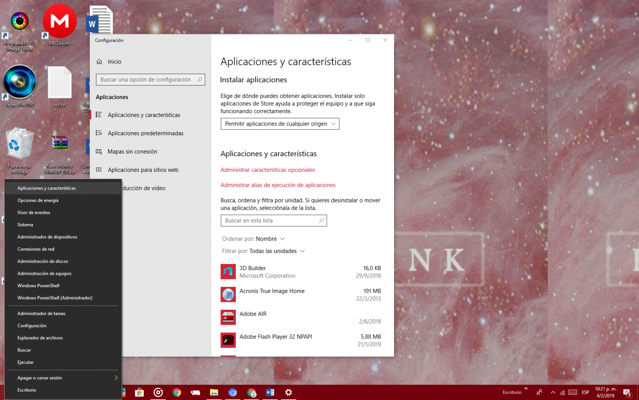Choose Ejecutar in the context menu

click(63, 362)
